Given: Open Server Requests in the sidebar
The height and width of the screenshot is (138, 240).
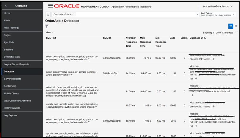Looking at the screenshot, I should 12,79.
